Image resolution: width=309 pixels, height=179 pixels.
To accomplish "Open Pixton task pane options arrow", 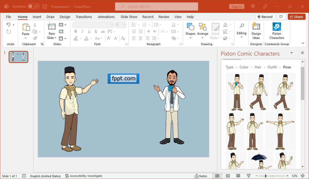I will (291, 53).
